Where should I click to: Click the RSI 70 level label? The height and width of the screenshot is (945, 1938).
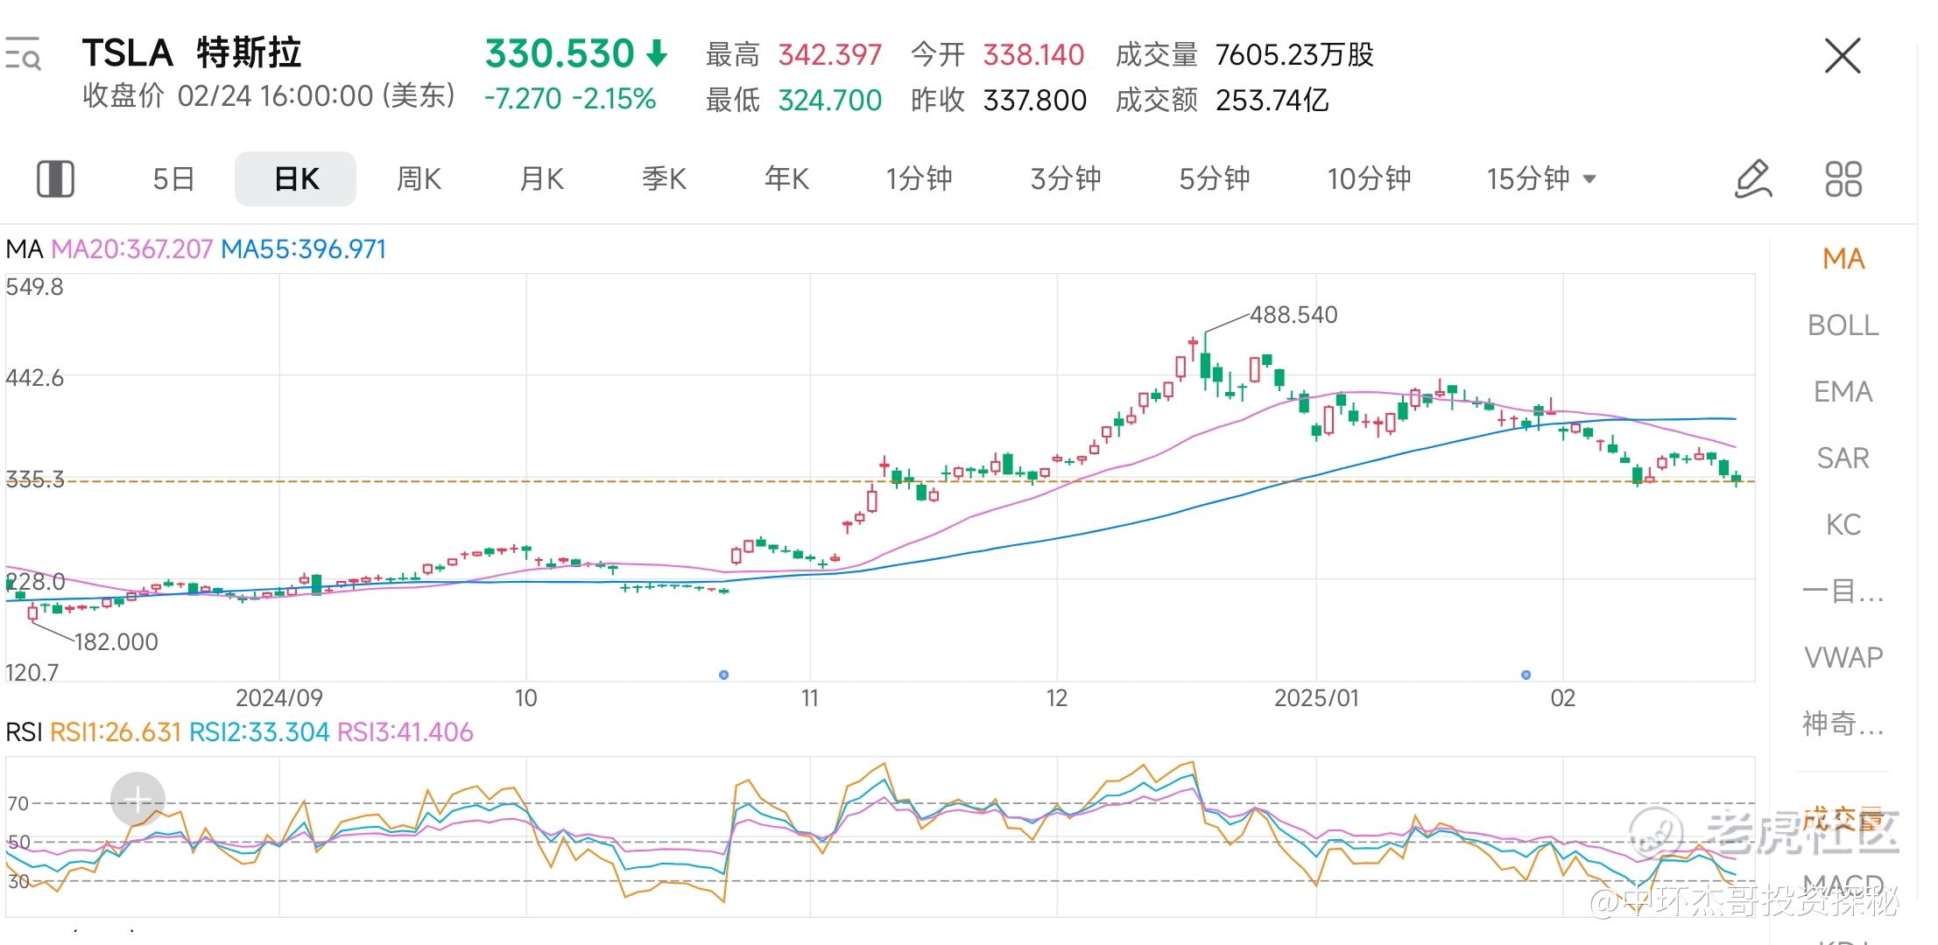tap(18, 803)
